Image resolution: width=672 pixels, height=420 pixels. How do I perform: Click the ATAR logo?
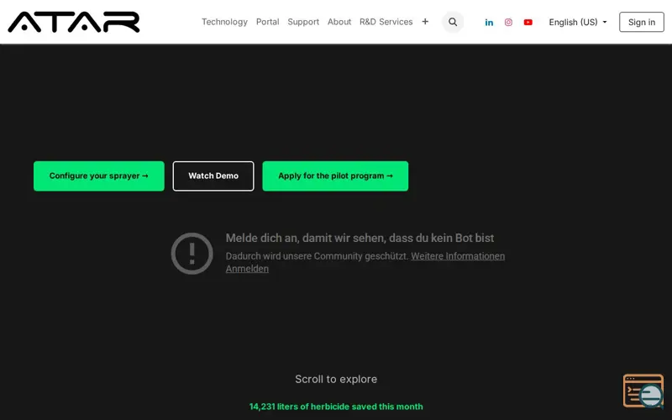click(x=74, y=22)
